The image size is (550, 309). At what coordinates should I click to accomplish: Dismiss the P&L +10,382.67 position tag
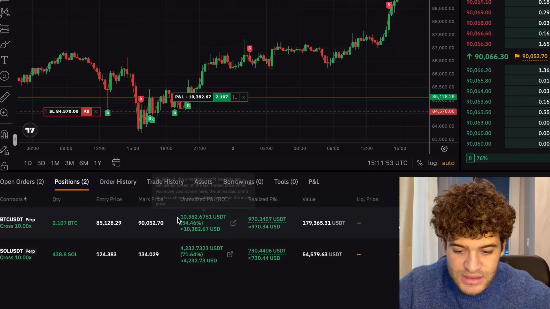tap(243, 97)
